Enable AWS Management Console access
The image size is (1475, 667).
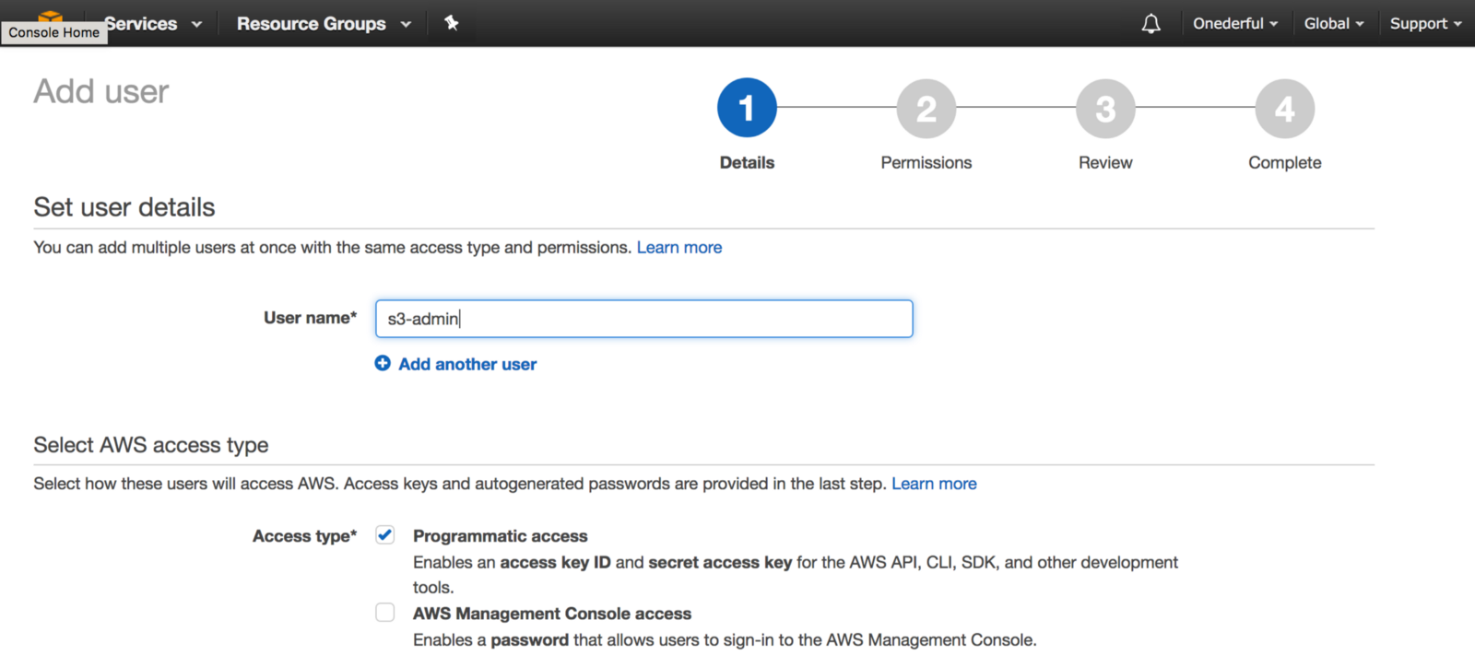coord(385,613)
